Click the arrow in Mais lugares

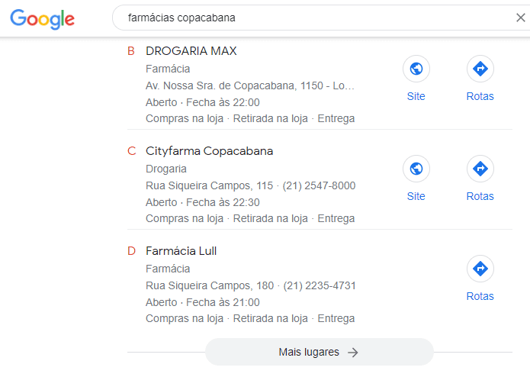pos(353,353)
